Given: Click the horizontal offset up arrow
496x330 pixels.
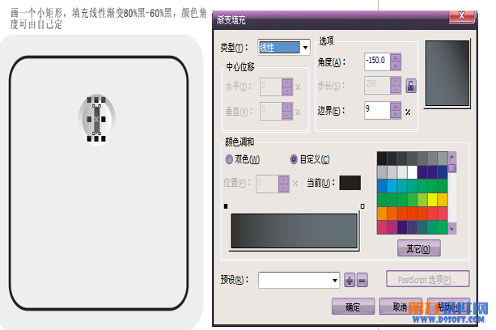Looking at the screenshot, I should [287, 83].
